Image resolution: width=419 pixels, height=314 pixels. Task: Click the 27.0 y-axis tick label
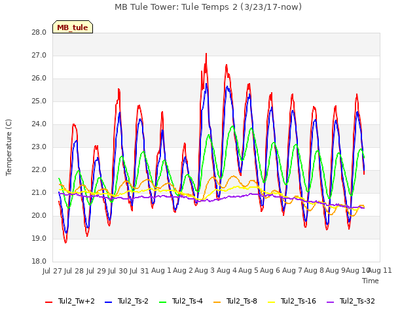pyautogui.click(x=39, y=56)
